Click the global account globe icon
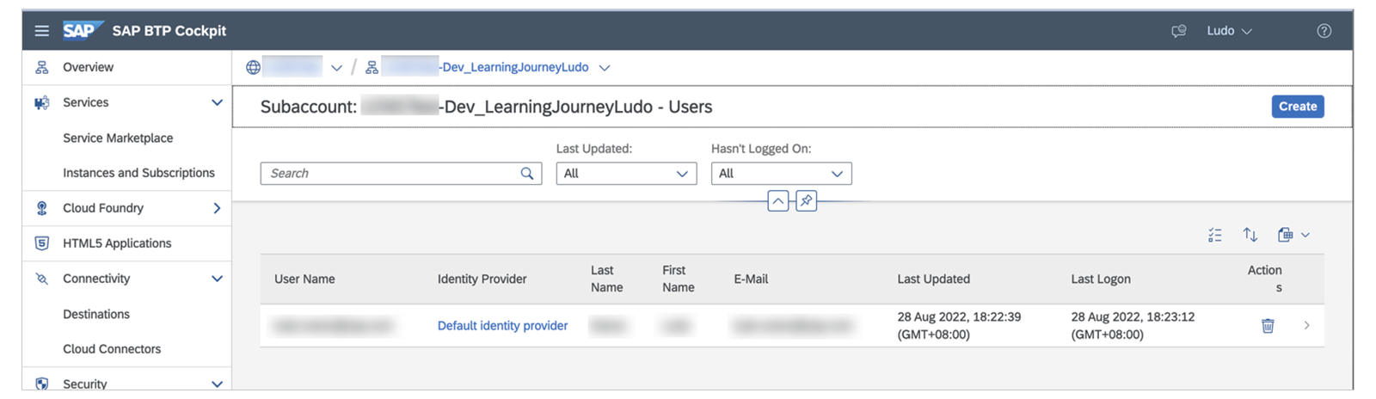Viewport: 1376px width, 399px height. pyautogui.click(x=253, y=67)
